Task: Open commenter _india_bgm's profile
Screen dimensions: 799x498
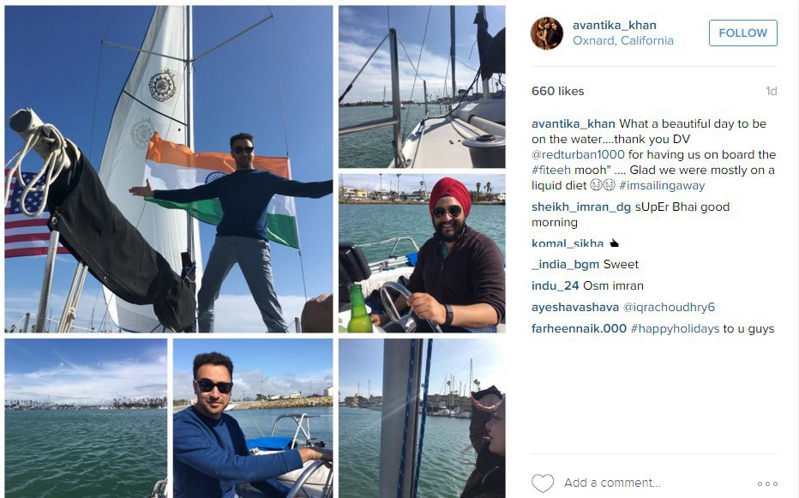Action: pyautogui.click(x=565, y=265)
